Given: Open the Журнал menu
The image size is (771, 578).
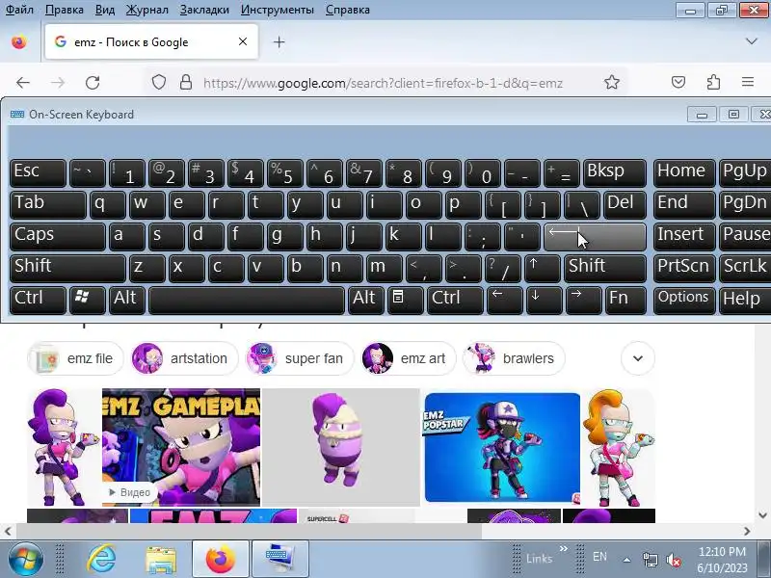Looking at the screenshot, I should [x=147, y=10].
